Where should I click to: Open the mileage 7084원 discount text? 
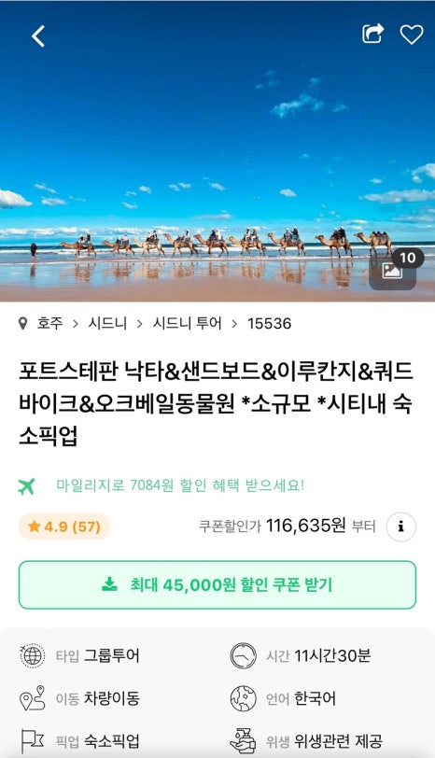click(180, 484)
